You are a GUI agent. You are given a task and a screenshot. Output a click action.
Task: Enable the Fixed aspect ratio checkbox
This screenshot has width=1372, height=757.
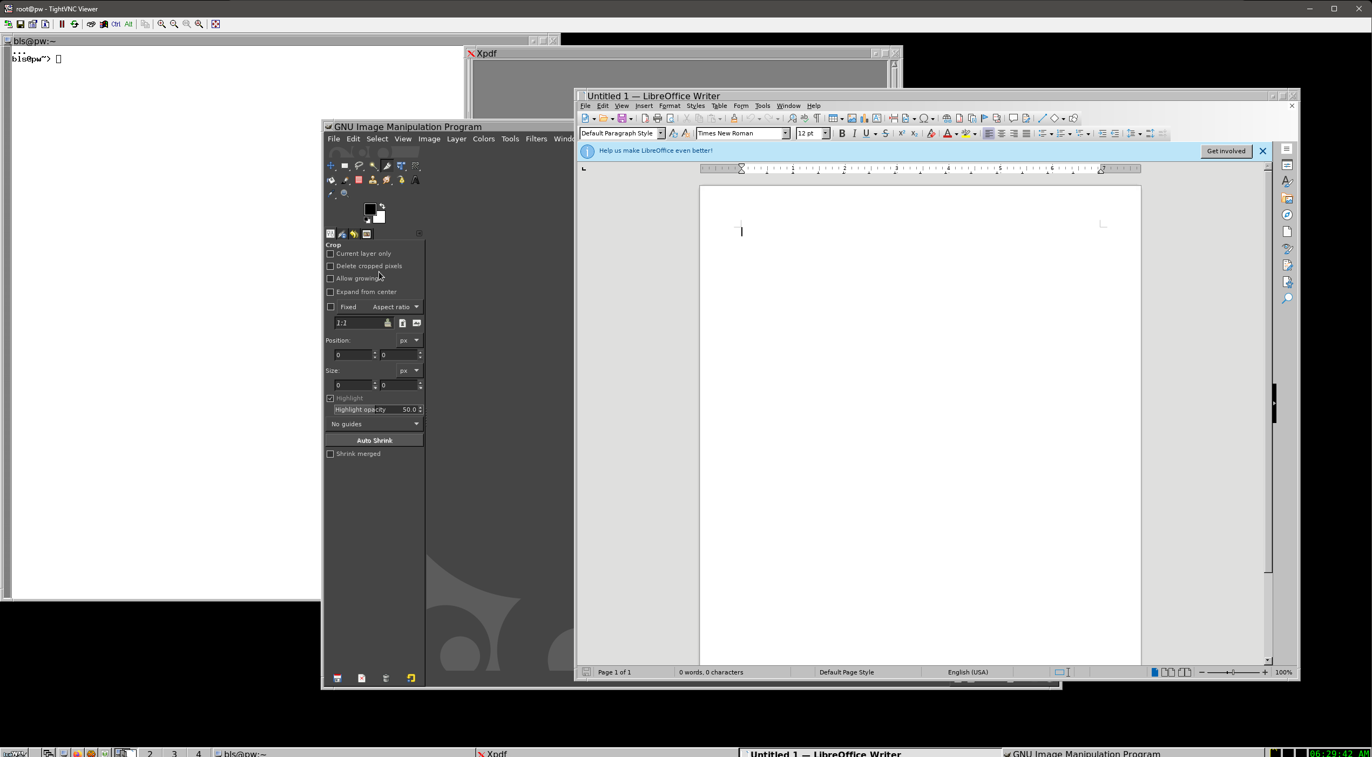(331, 306)
